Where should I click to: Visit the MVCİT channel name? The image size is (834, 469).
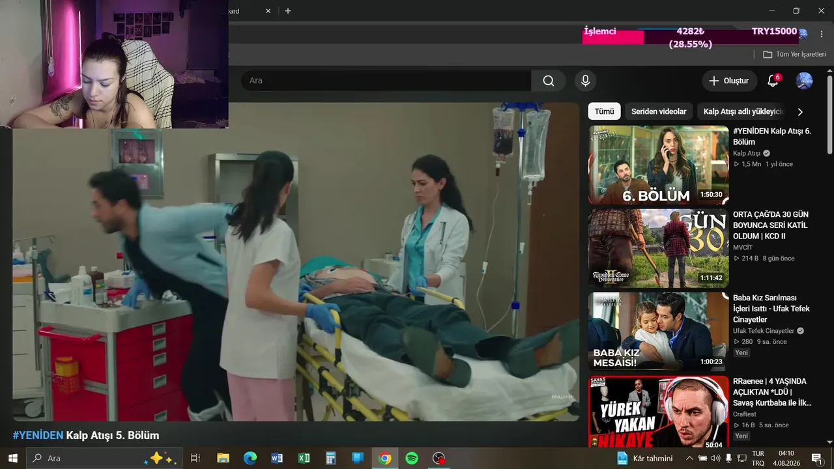point(744,248)
